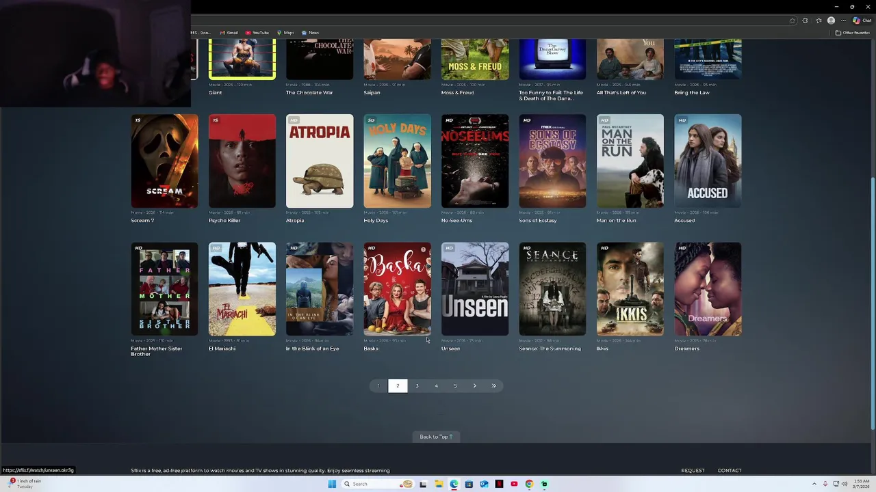Open the El Mariachi poster
Viewport: 876px width, 492px height.
click(x=242, y=289)
